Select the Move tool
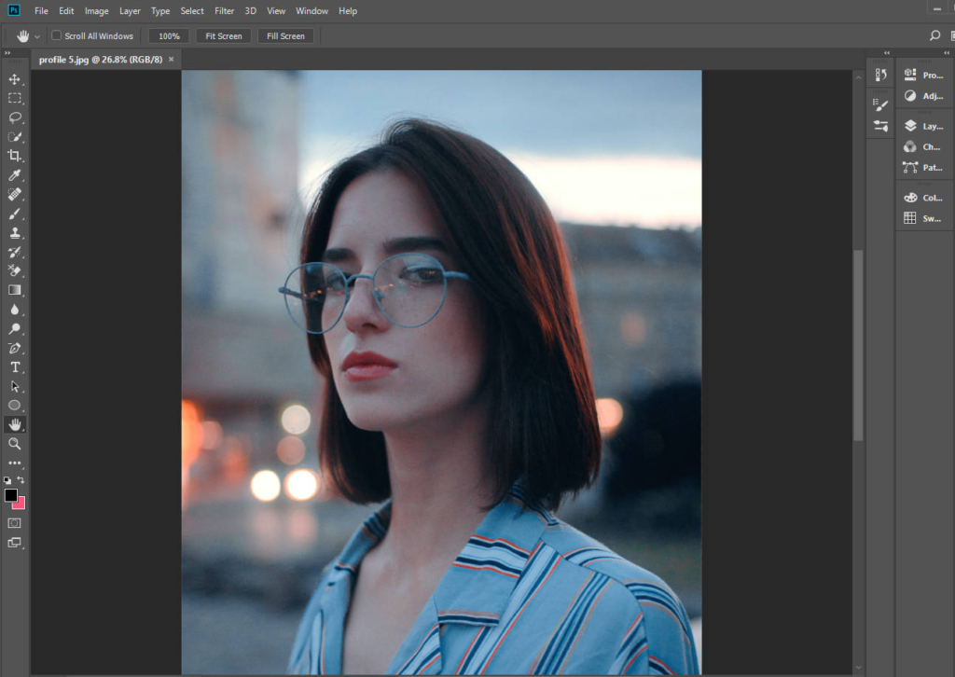 point(15,78)
